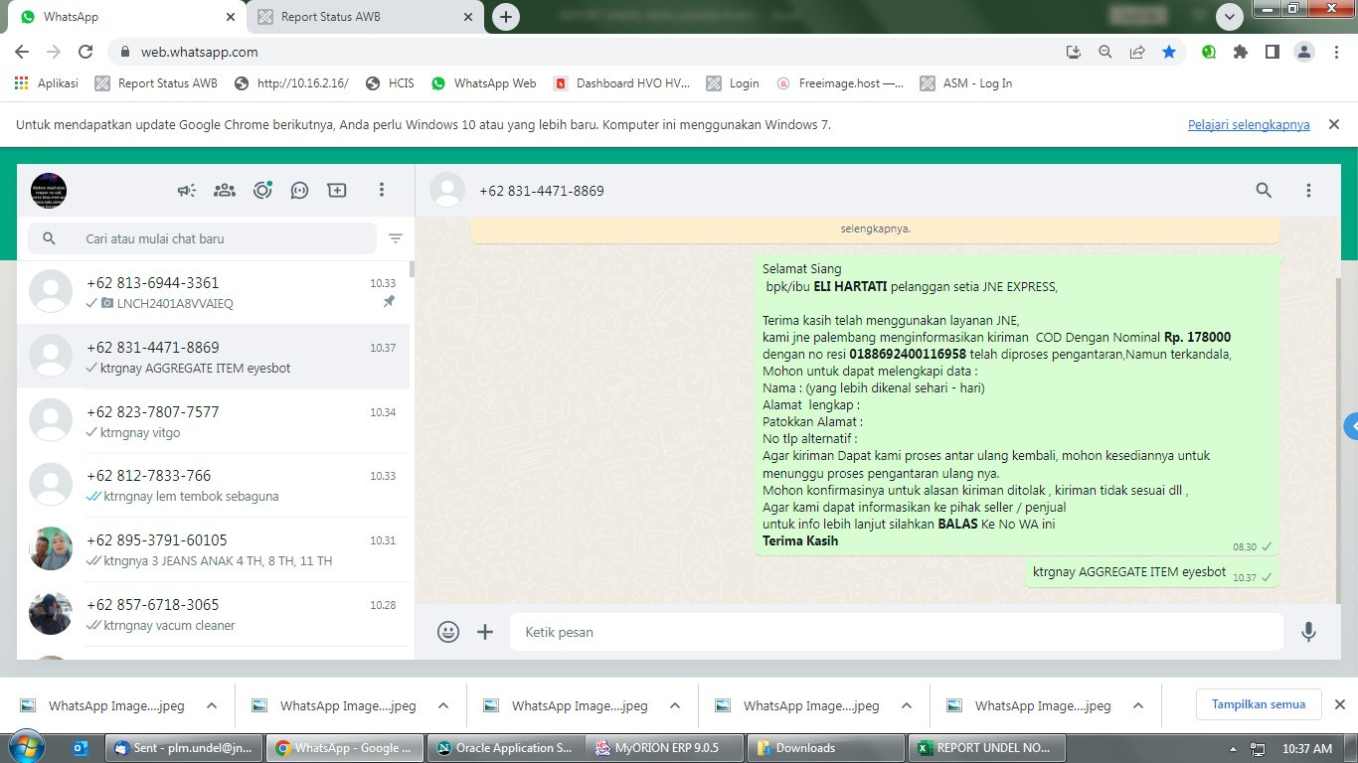The height and width of the screenshot is (763, 1358).
Task: Open the Windows Start button
Action: click(x=27, y=747)
